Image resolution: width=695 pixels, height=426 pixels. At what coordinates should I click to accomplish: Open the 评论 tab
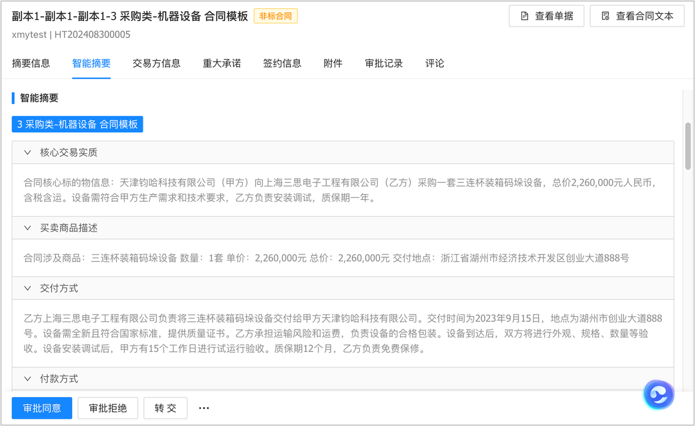[x=434, y=63]
